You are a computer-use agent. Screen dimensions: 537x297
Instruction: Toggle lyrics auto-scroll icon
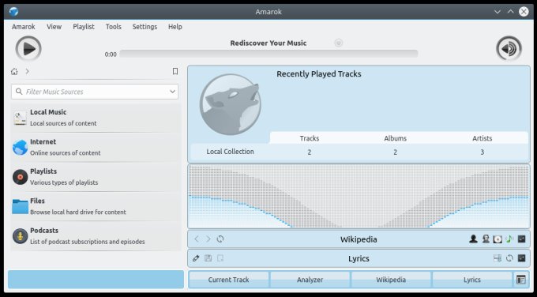tap(498, 258)
